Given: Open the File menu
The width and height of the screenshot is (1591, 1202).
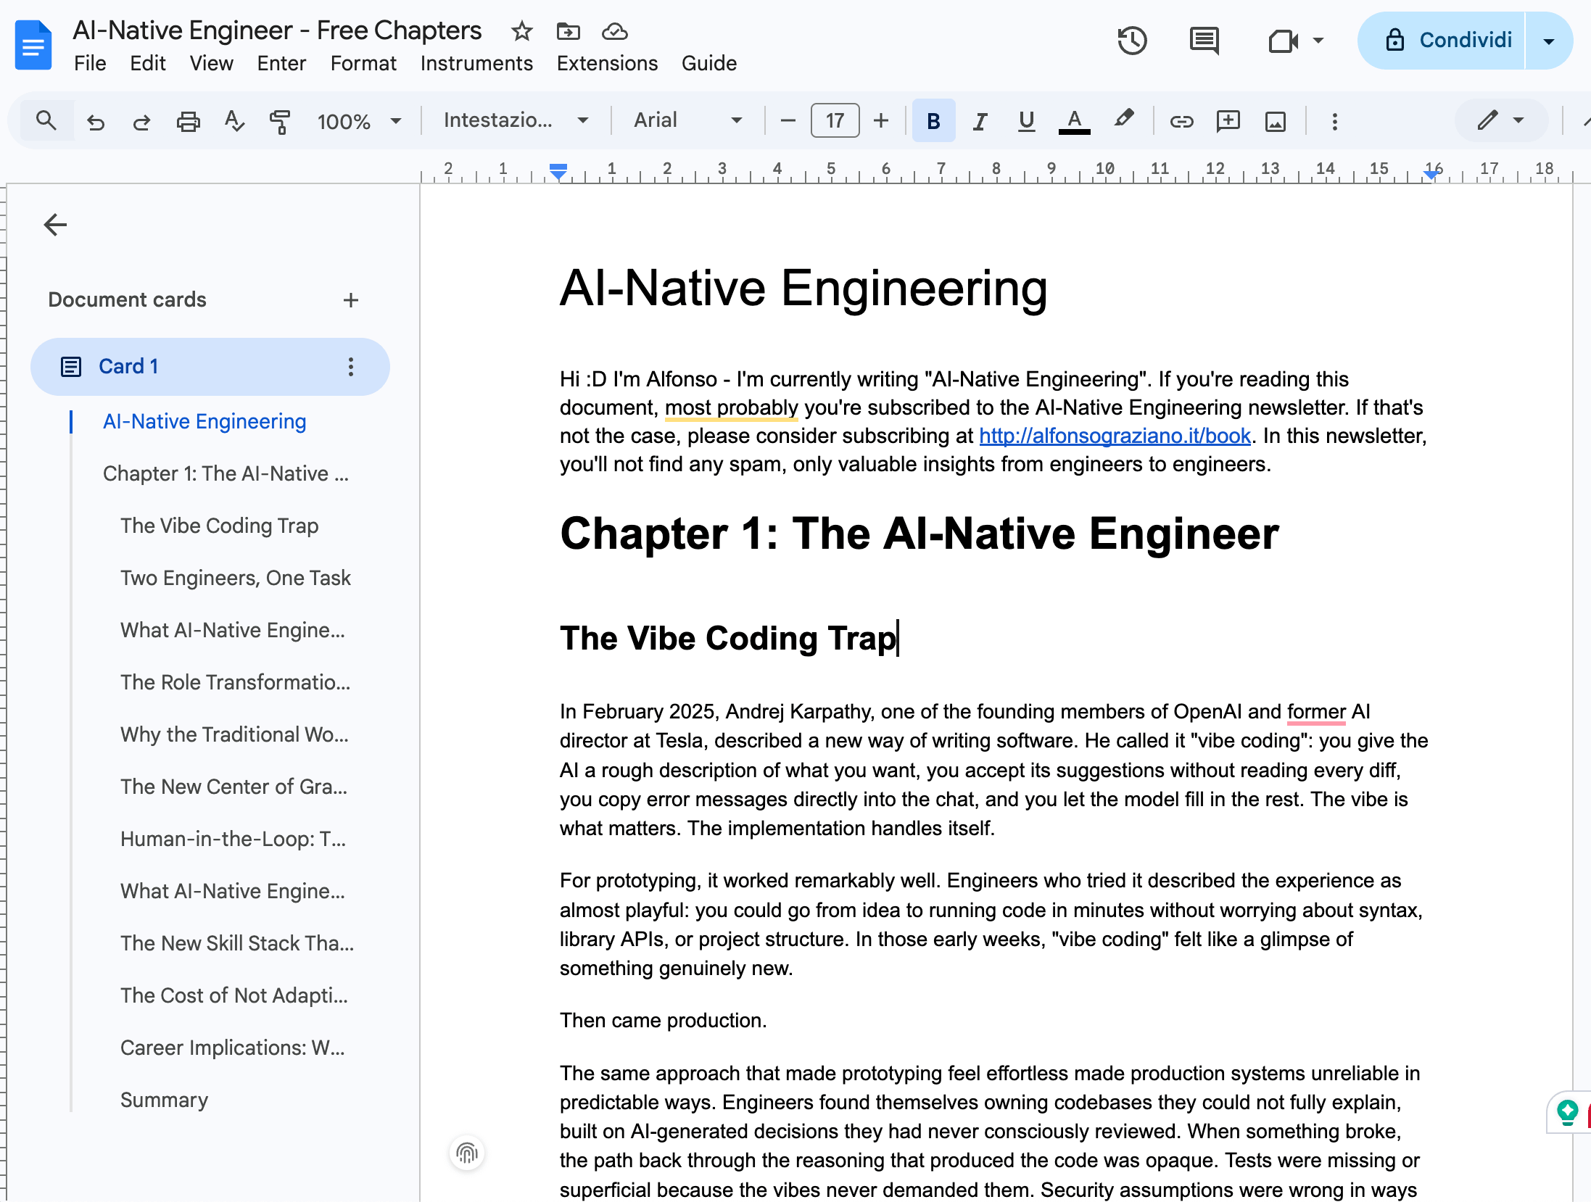Looking at the screenshot, I should pyautogui.click(x=90, y=64).
